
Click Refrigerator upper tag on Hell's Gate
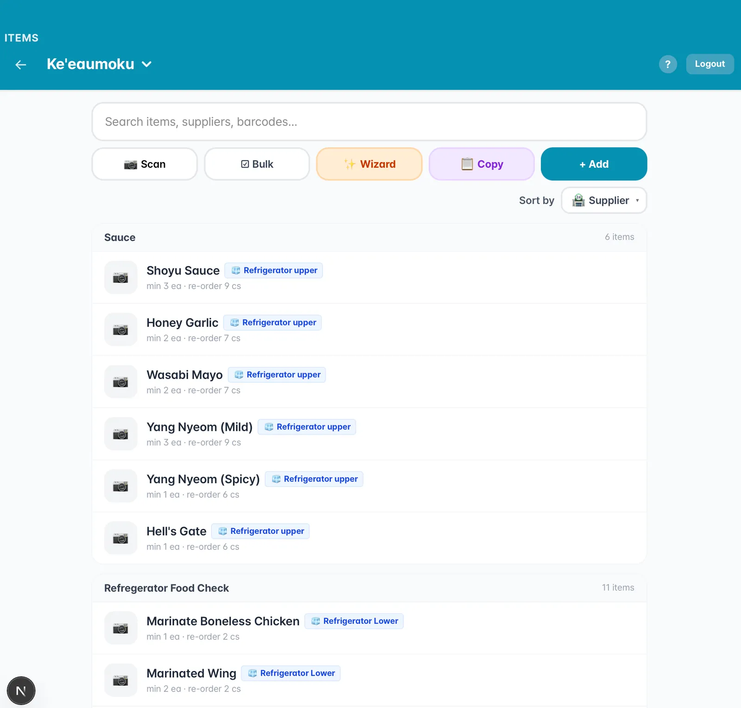click(x=260, y=531)
